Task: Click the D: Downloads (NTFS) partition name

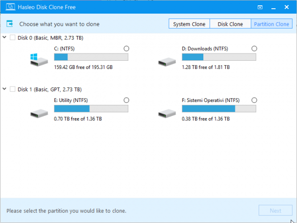Action: pyautogui.click(x=205, y=49)
